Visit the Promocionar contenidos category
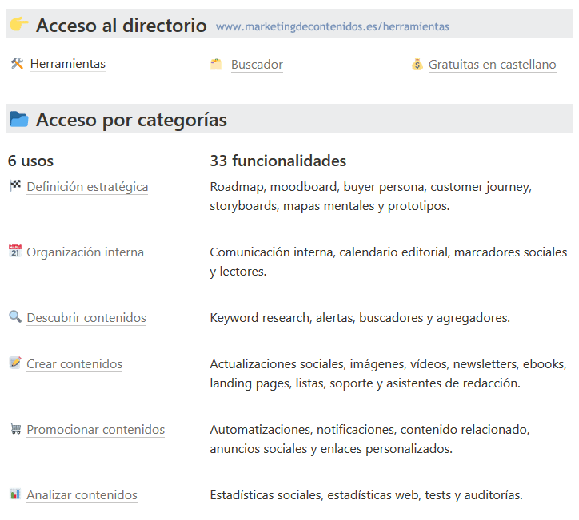Image resolution: width=579 pixels, height=520 pixels. pos(96,430)
